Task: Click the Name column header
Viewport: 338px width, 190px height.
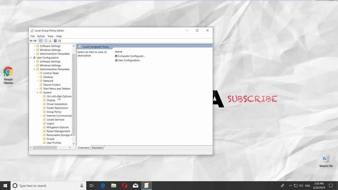Action: point(118,52)
